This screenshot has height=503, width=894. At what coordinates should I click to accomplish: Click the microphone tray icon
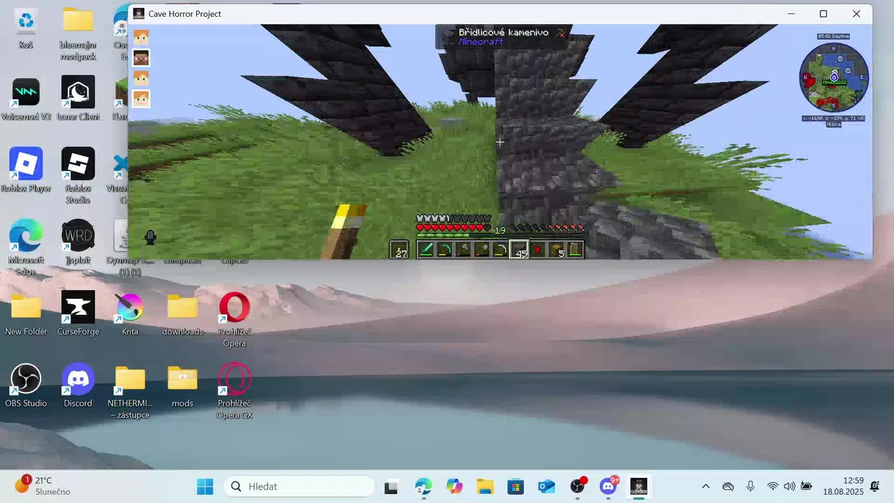[x=750, y=486]
